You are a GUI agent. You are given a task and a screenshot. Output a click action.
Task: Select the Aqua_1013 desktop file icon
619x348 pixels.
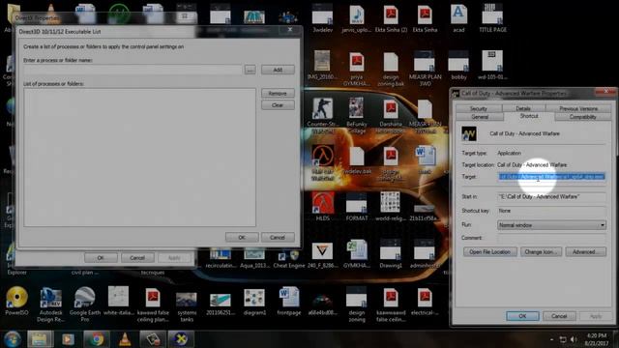[254, 259]
